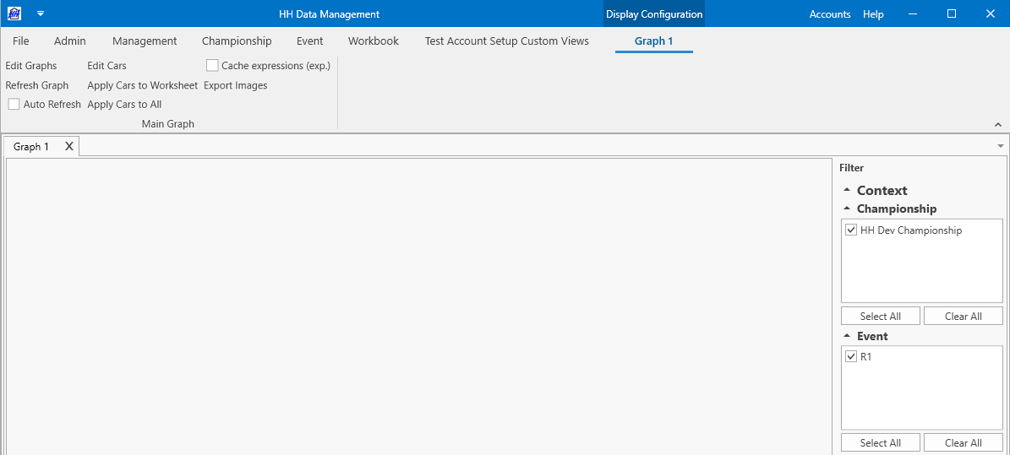The image size is (1010, 455).
Task: Switch to the Workbook ribbon tab
Action: coord(374,41)
